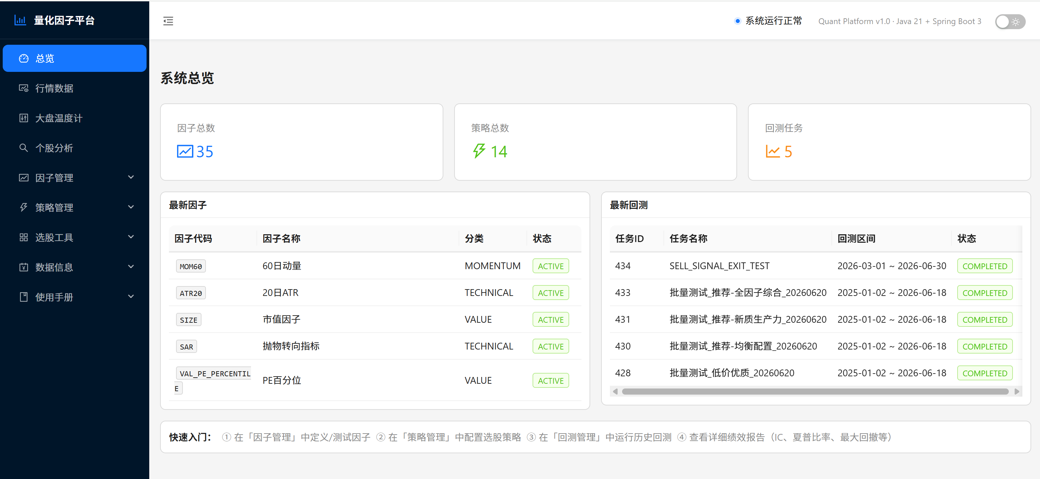Click the SAR factor code tag
This screenshot has height=479, width=1040.
(186, 347)
